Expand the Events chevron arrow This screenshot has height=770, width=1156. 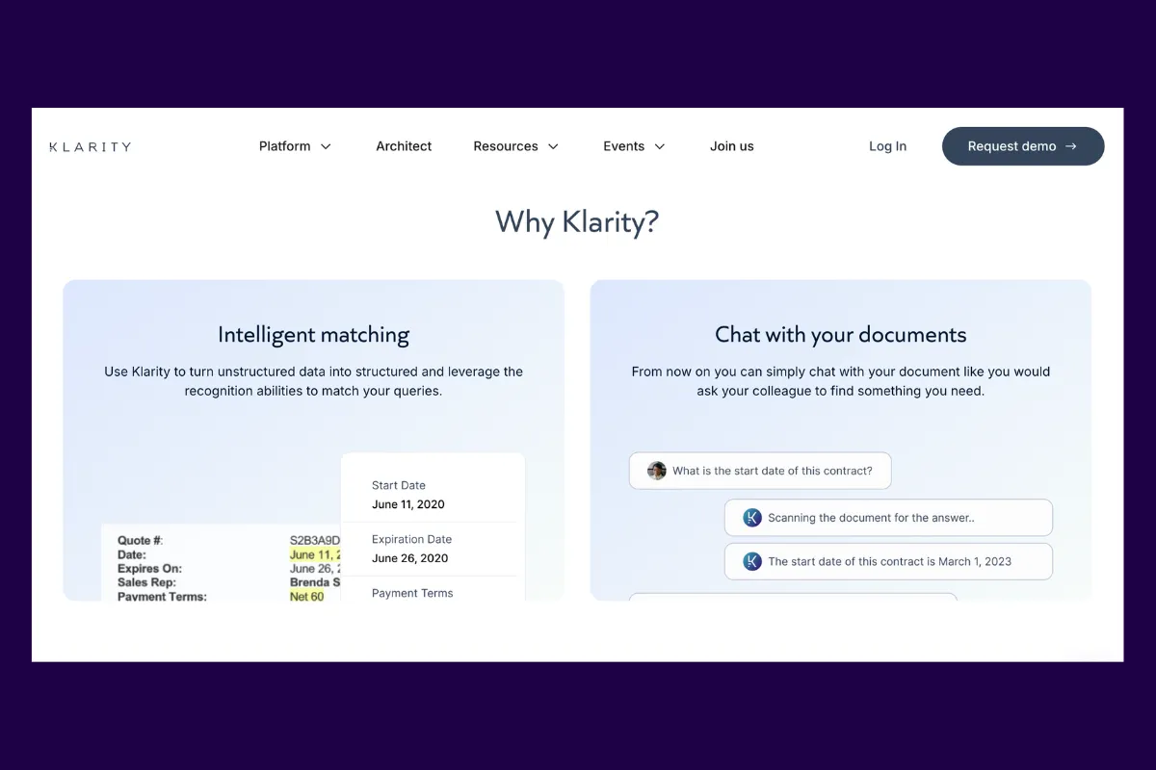click(660, 146)
